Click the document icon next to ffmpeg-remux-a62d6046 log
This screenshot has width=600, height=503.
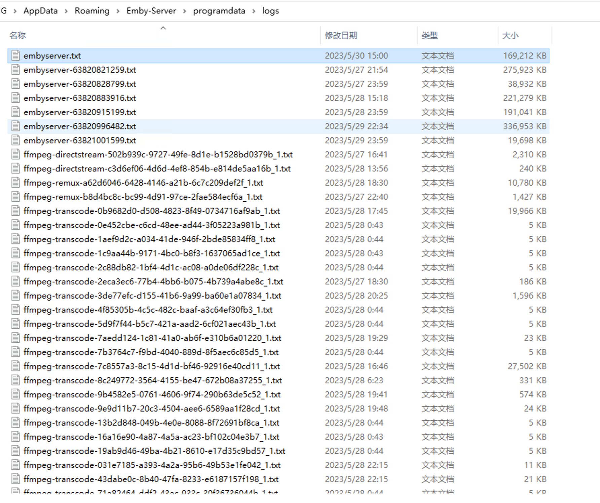15,183
